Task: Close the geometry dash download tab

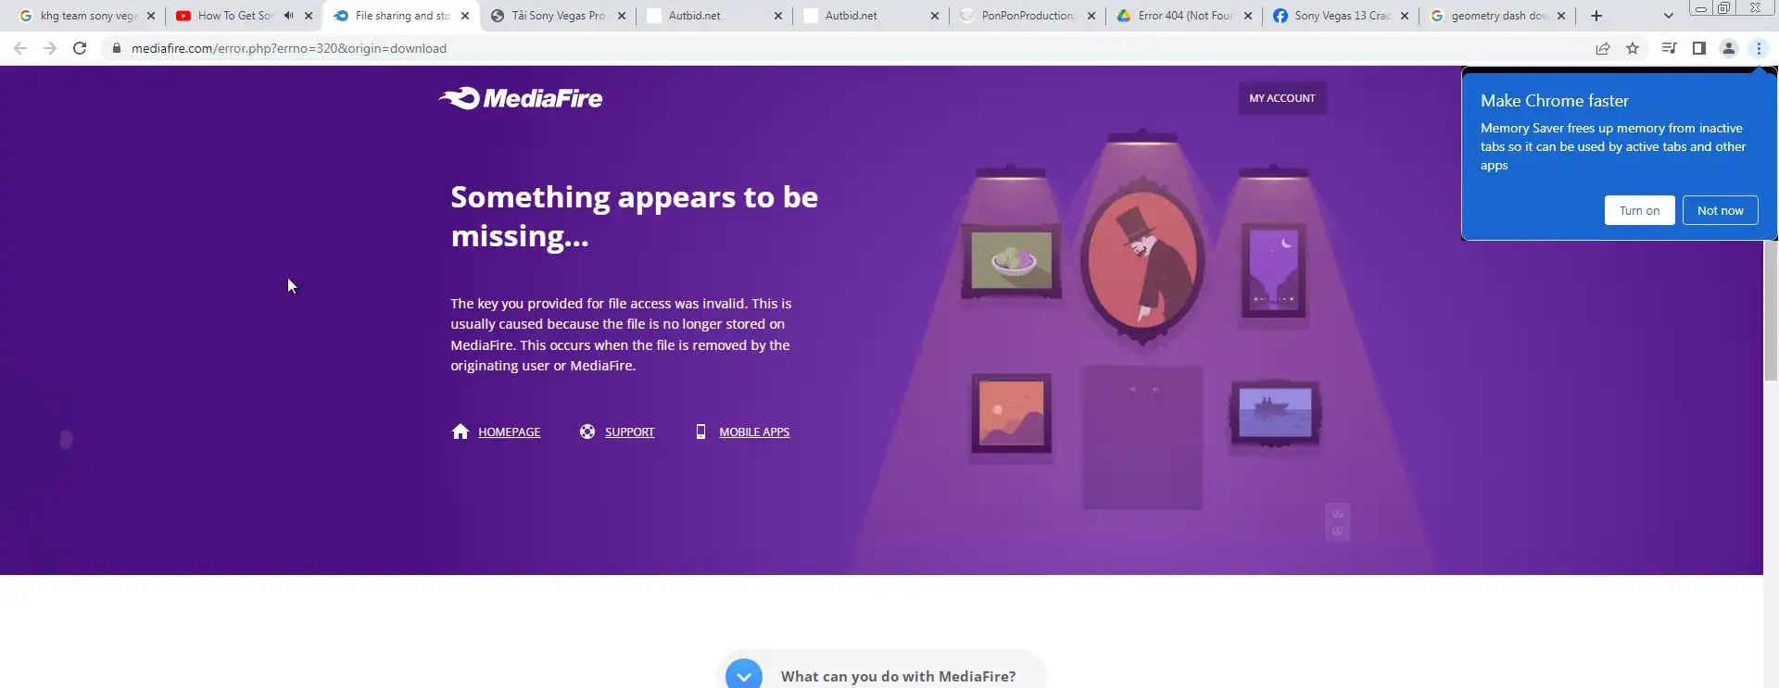Action: tap(1561, 16)
